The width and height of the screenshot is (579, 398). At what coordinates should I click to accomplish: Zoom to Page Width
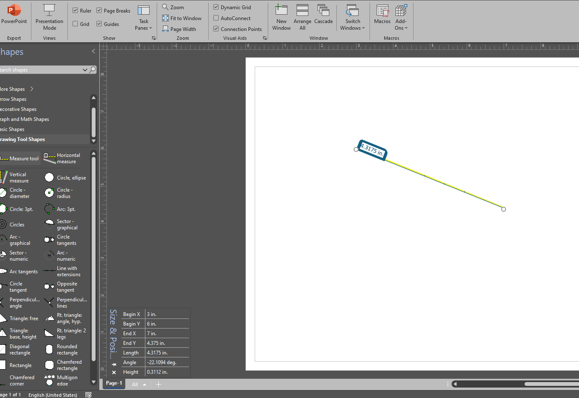click(179, 29)
